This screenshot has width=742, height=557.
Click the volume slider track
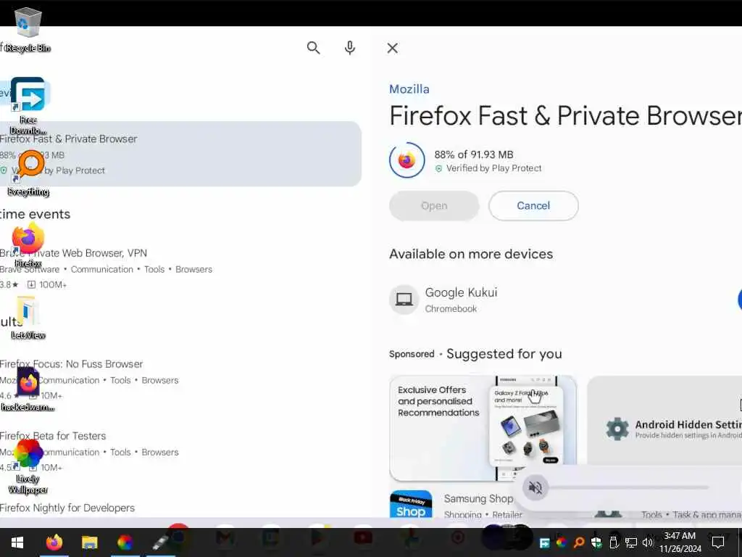pyautogui.click(x=630, y=487)
